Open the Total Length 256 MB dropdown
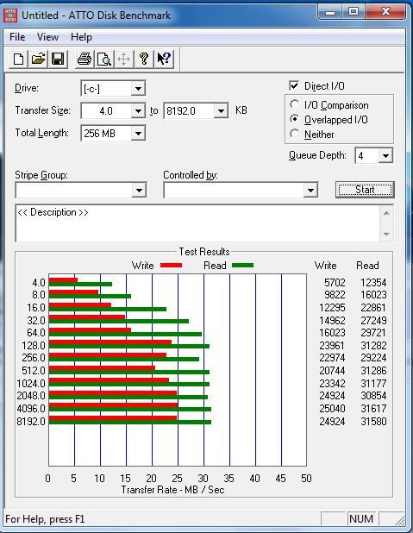The width and height of the screenshot is (413, 533). (x=138, y=133)
